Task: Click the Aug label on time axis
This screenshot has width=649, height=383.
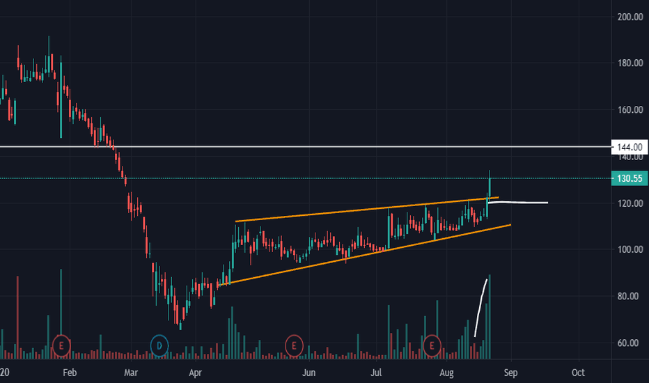Action: pyautogui.click(x=446, y=373)
